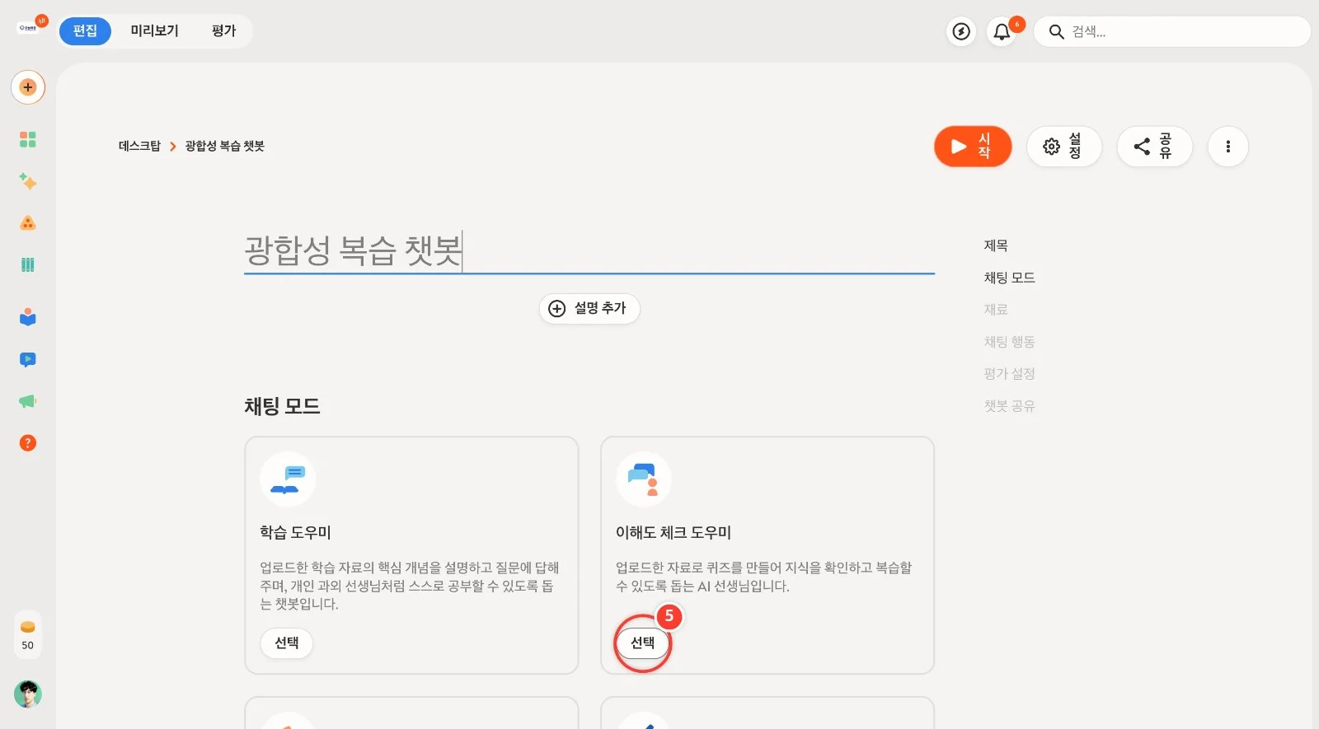Check the coin balance showing 50
The image size is (1319, 729).
point(28,635)
